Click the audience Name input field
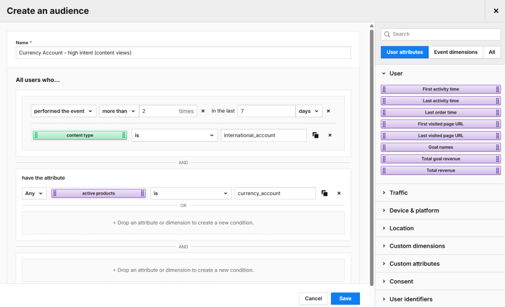Viewport: 505px width, 307px height. (x=183, y=53)
